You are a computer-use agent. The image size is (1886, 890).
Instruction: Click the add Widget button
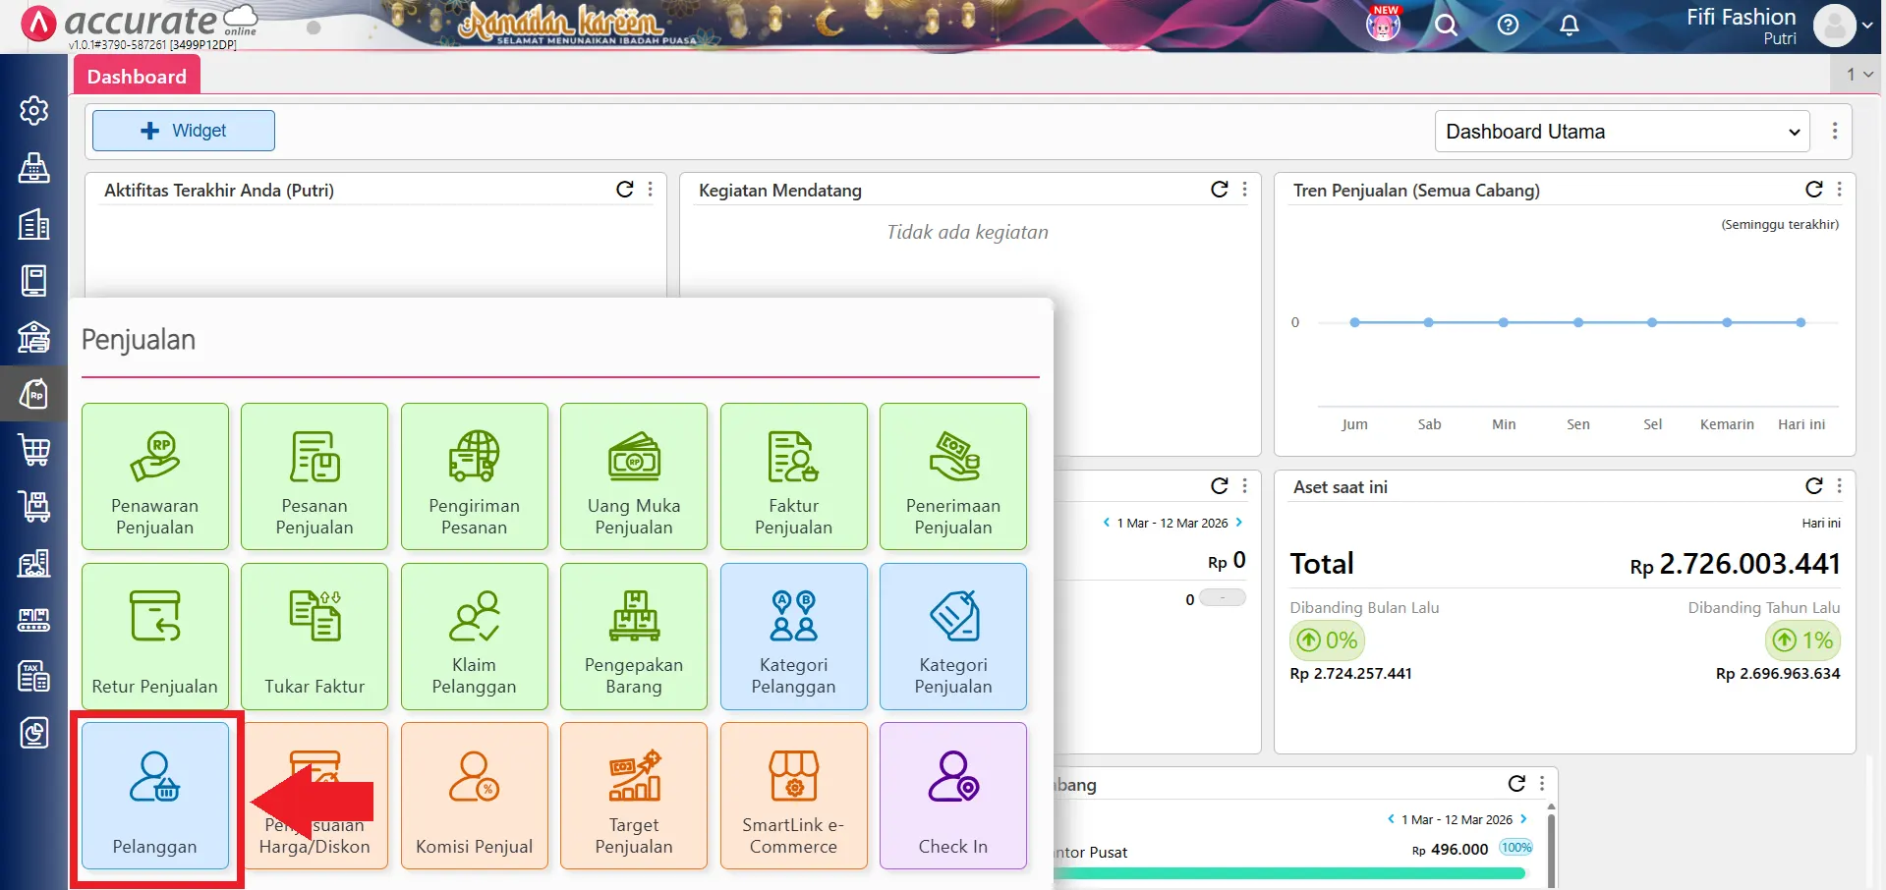pos(184,131)
